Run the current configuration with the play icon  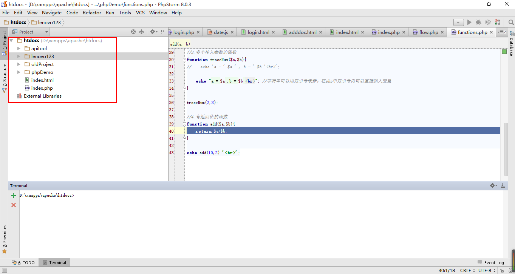[x=469, y=23]
